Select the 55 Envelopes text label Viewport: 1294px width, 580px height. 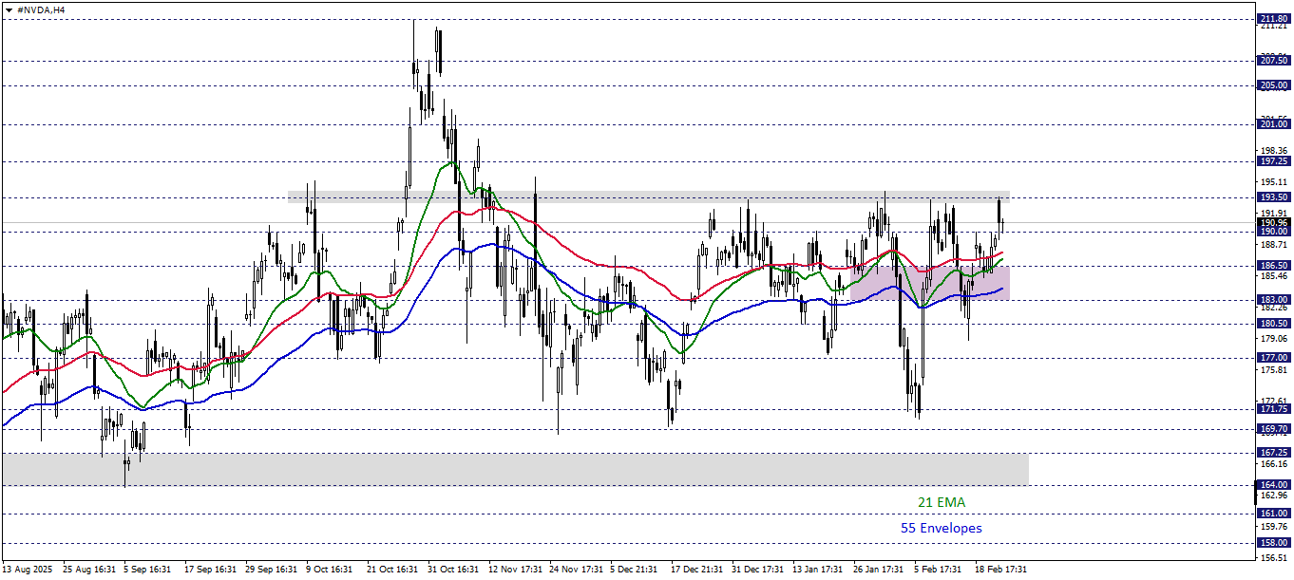[x=941, y=528]
